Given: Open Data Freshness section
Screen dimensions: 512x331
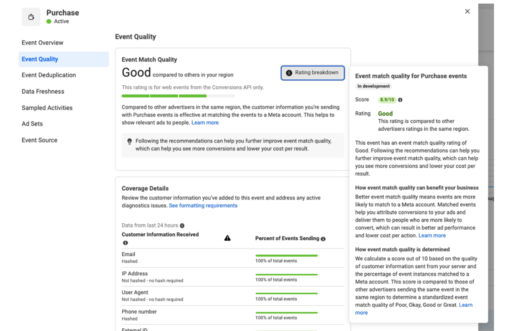Looking at the screenshot, I should point(43,92).
